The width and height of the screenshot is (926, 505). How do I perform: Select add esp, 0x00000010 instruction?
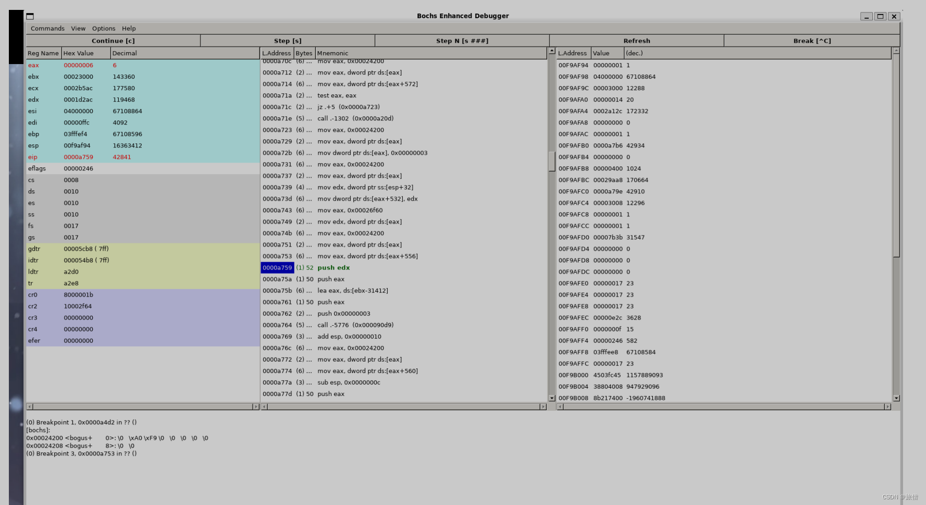[x=404, y=336]
